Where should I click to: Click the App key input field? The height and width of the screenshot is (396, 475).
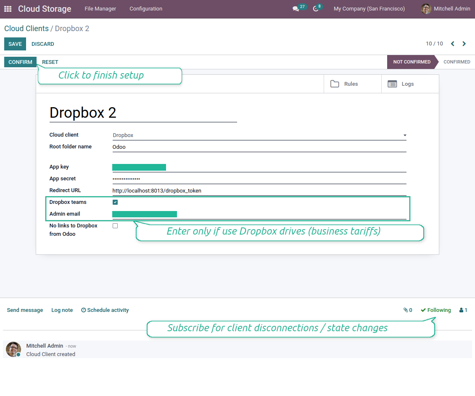click(259, 167)
